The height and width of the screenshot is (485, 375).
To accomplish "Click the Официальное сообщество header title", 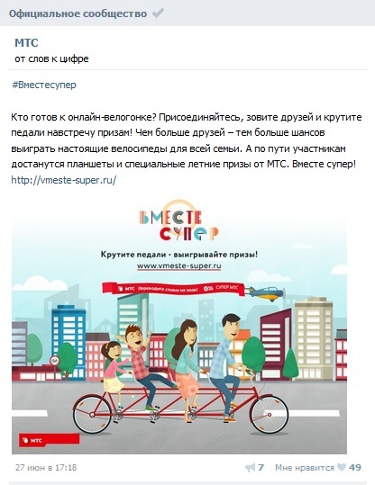I will click(78, 13).
